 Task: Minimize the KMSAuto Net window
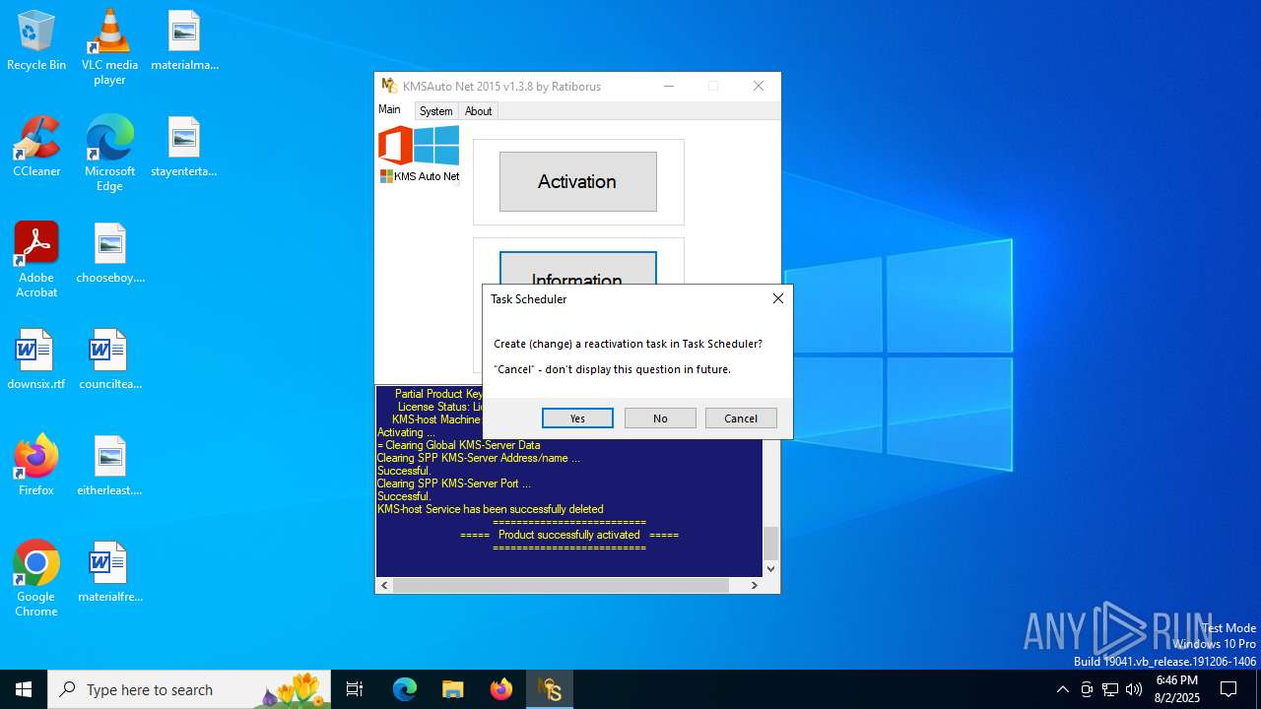[669, 86]
